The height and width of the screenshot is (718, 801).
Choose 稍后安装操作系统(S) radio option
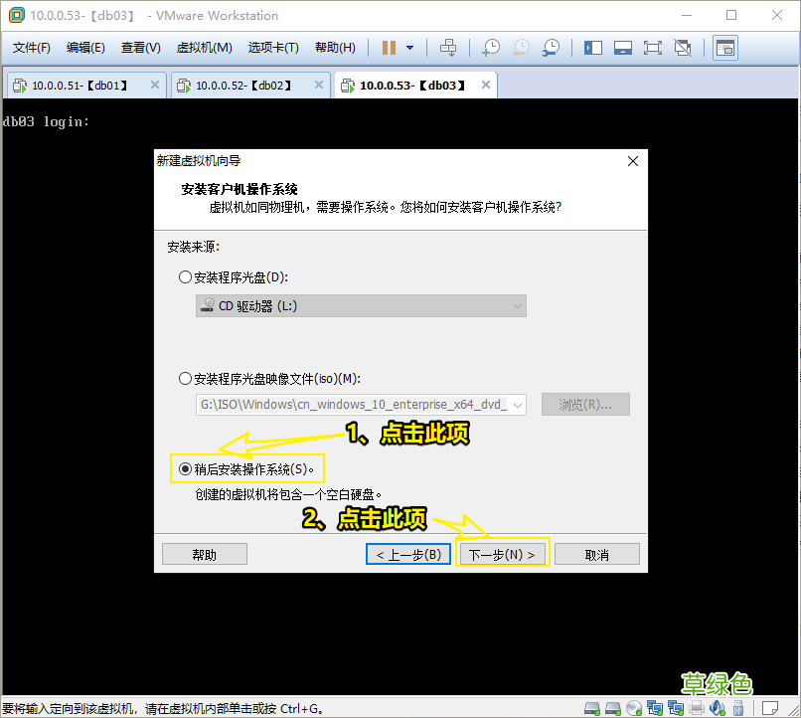(x=185, y=468)
